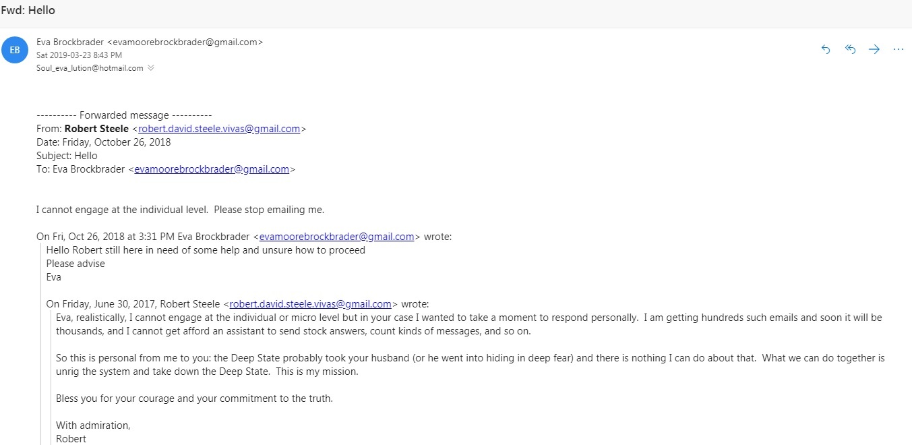Expand the recipient list chevron
This screenshot has width=912, height=445.
point(151,68)
